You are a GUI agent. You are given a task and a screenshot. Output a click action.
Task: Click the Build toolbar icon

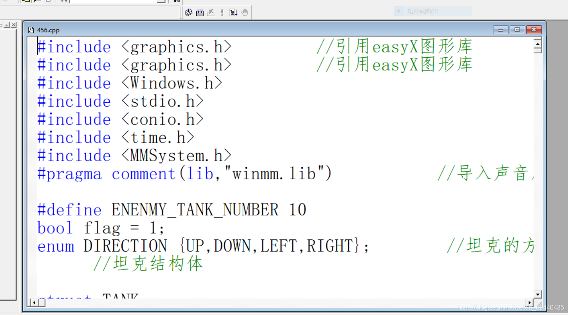200,12
